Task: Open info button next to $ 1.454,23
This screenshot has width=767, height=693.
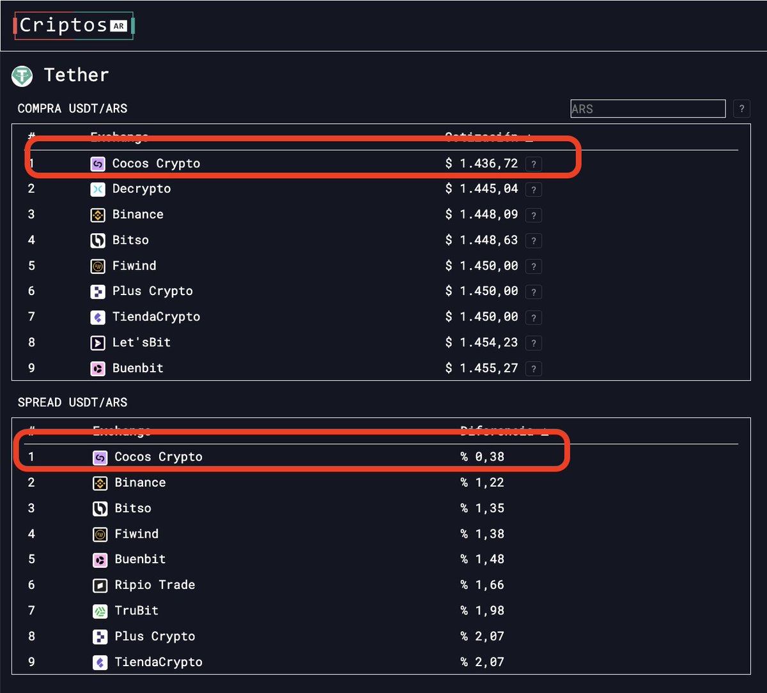Action: [534, 343]
